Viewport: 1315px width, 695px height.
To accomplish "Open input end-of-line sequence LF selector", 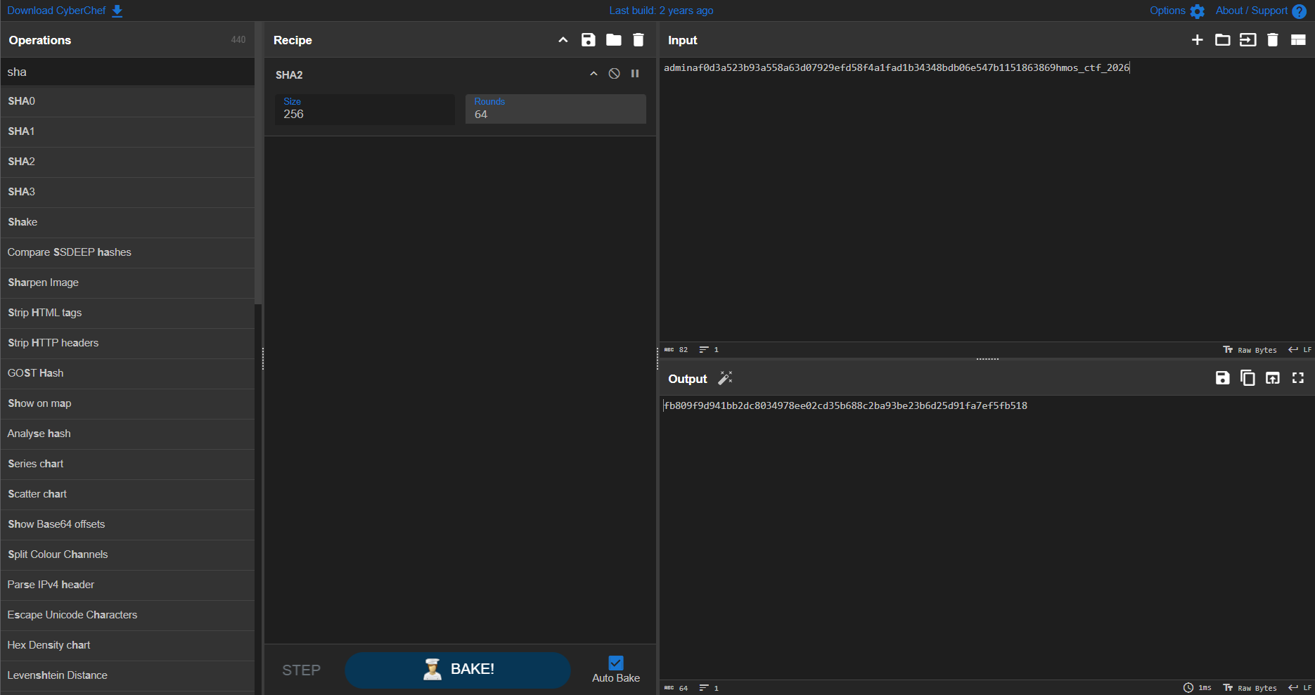I will [1300, 350].
